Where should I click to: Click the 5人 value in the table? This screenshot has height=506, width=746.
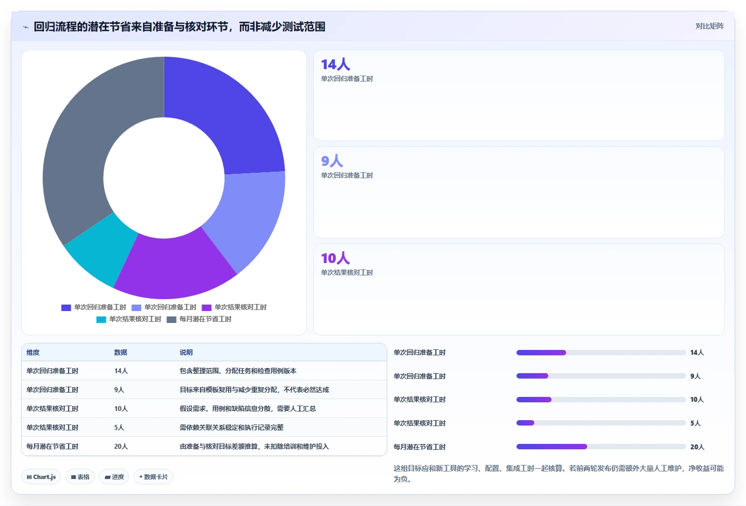[119, 428]
